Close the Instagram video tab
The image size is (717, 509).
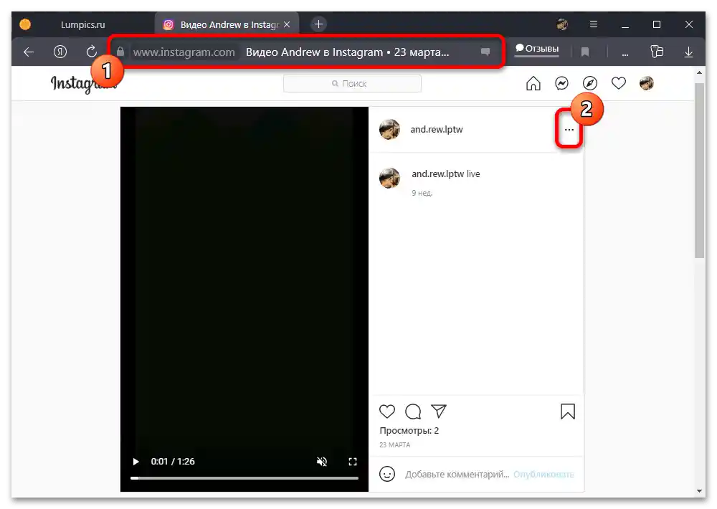287,24
